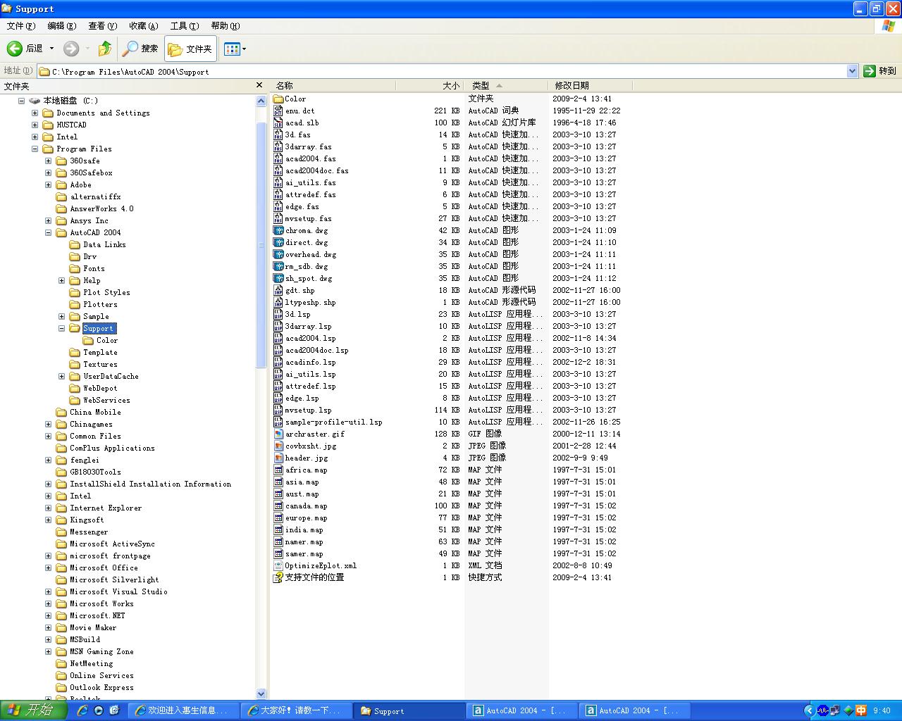Click the Forward arrow icon in toolbar
The height and width of the screenshot is (721, 902).
pyautogui.click(x=71, y=49)
